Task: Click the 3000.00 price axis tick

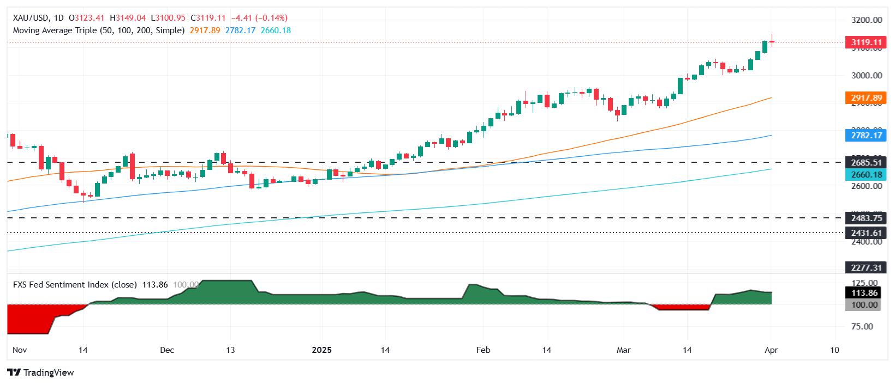Action: (x=867, y=76)
